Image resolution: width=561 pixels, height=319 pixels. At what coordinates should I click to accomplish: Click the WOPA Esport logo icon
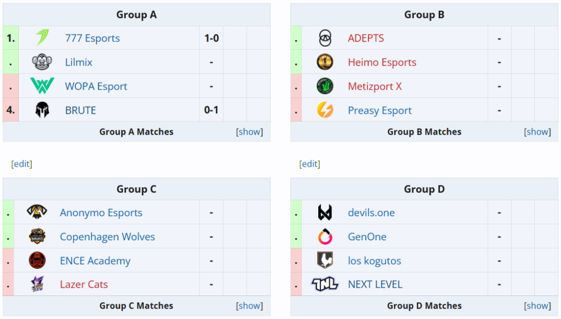pyautogui.click(x=42, y=86)
